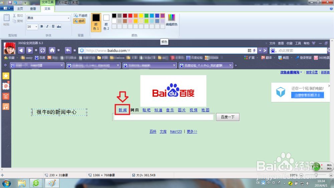Switch to the 查看 View ribbon tab
The width and height of the screenshot is (334, 188).
click(33, 9)
